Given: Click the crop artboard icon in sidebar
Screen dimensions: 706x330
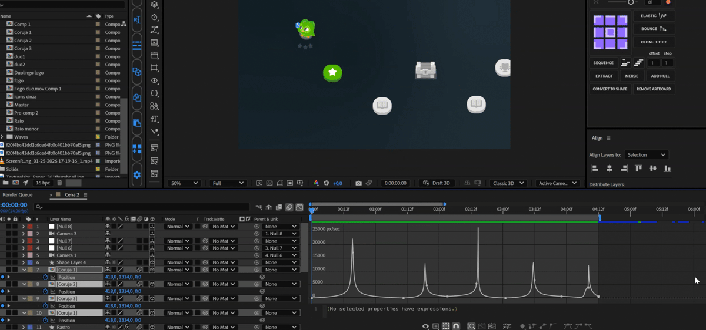Looking at the screenshot, I should 155,68.
